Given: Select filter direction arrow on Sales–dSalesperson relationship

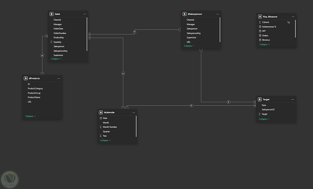Looking at the screenshot, I should coord(135,32).
